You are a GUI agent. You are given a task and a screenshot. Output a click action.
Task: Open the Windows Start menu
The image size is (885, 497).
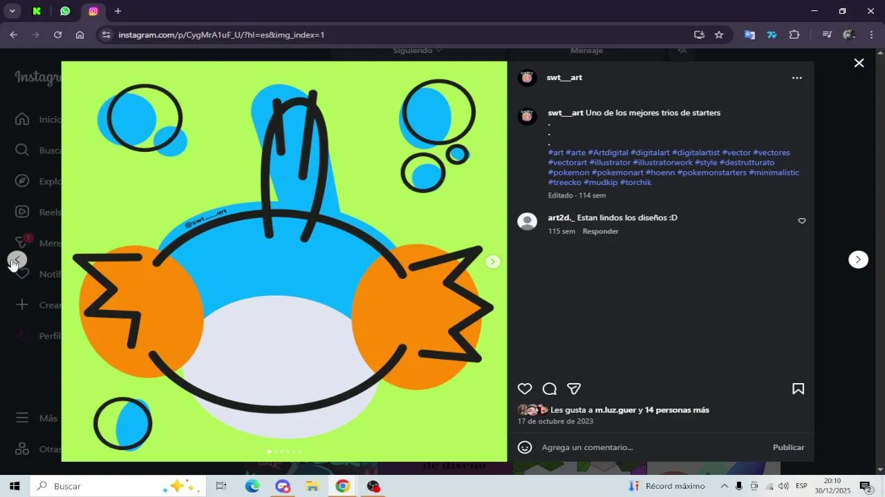point(15,486)
